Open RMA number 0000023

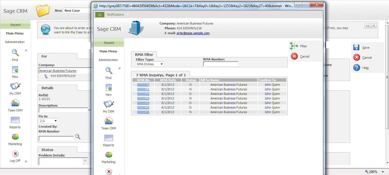pyautogui.click(x=143, y=98)
